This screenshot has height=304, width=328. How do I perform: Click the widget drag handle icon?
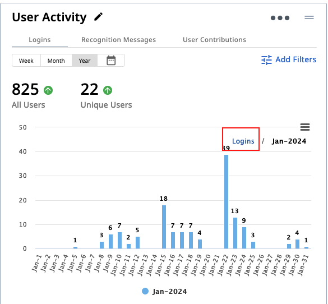pyautogui.click(x=309, y=17)
